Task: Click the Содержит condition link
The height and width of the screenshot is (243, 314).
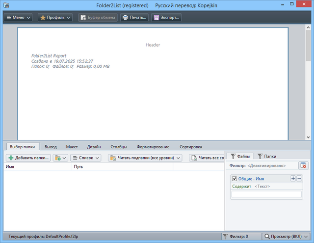Action: pos(241,187)
